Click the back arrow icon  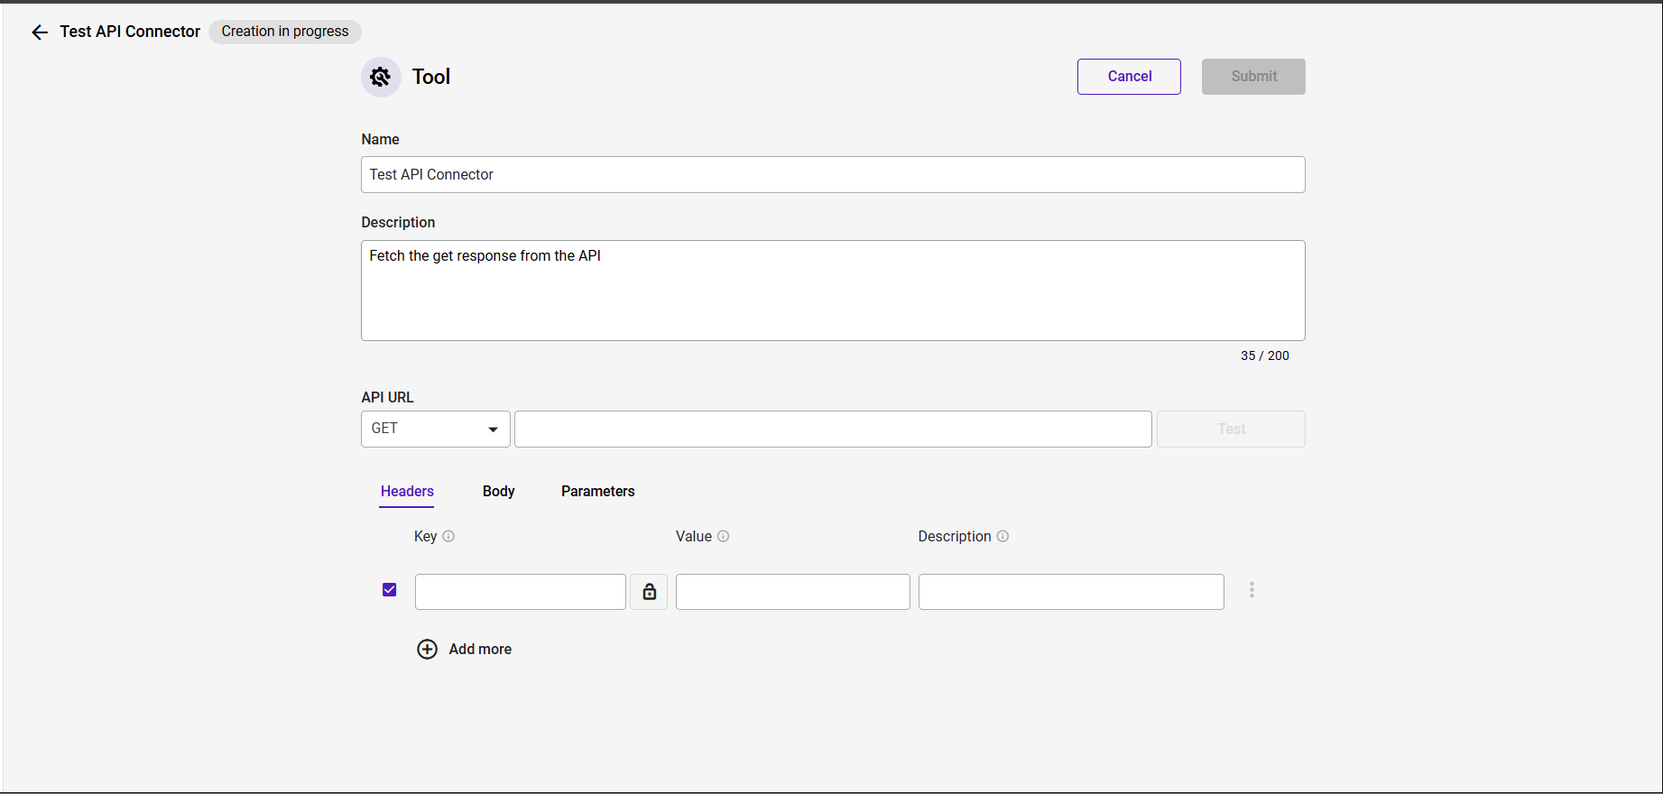39,32
